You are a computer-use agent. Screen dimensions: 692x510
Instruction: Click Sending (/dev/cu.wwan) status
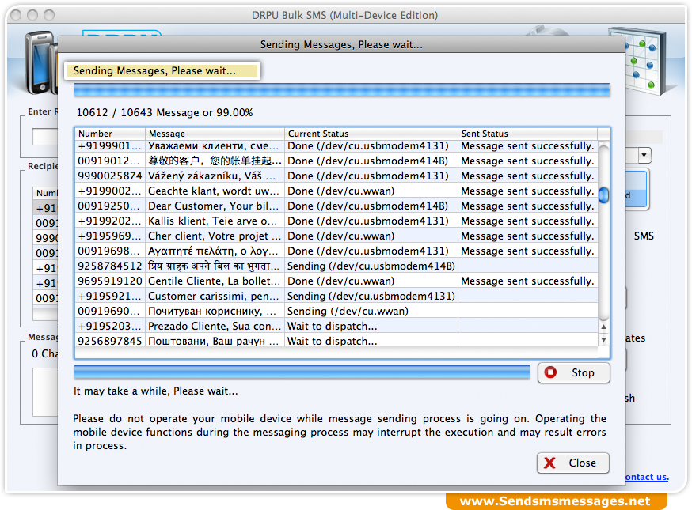pyautogui.click(x=348, y=311)
